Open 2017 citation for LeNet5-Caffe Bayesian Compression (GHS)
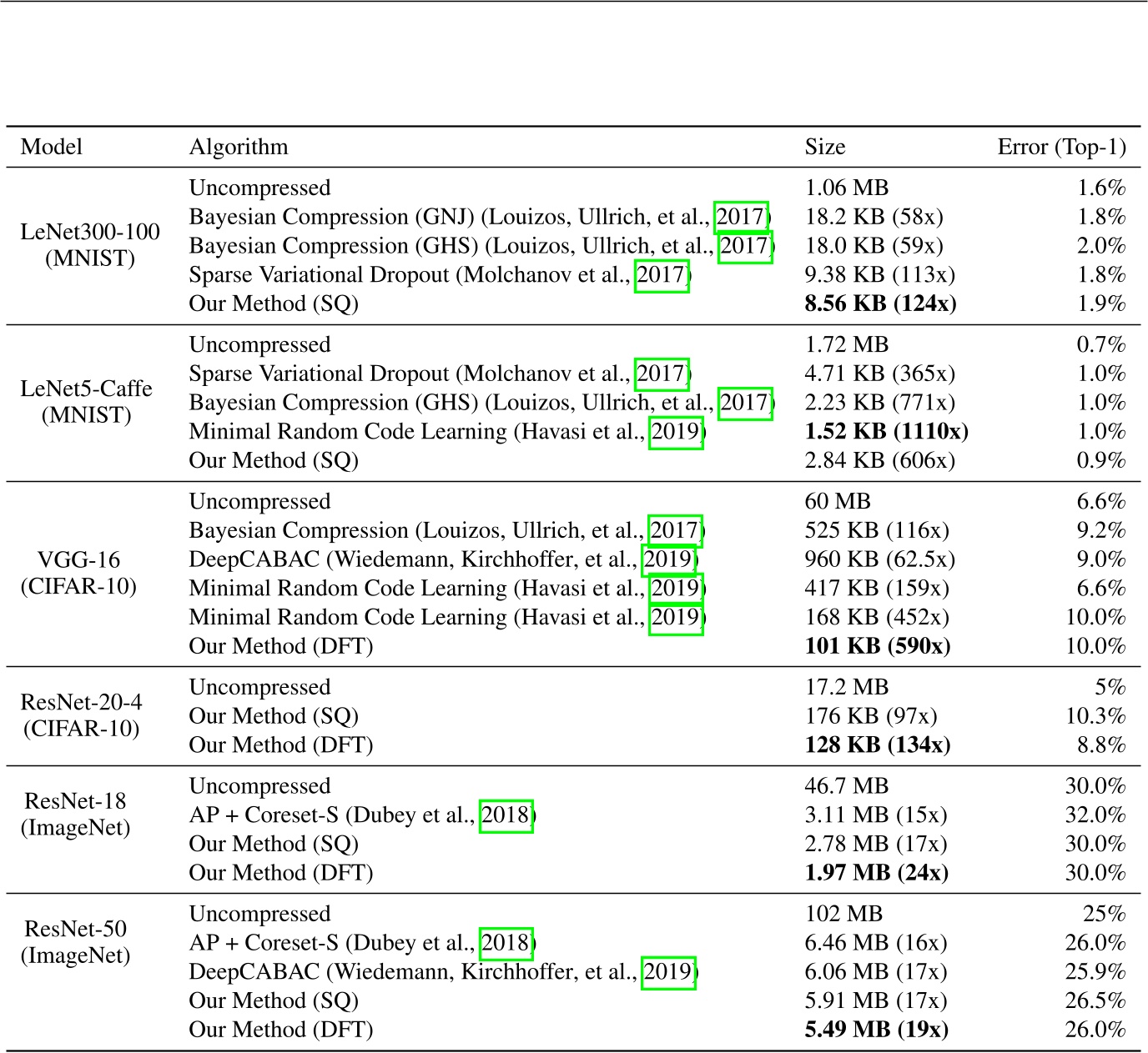The width and height of the screenshot is (1148, 1053). pyautogui.click(x=744, y=404)
